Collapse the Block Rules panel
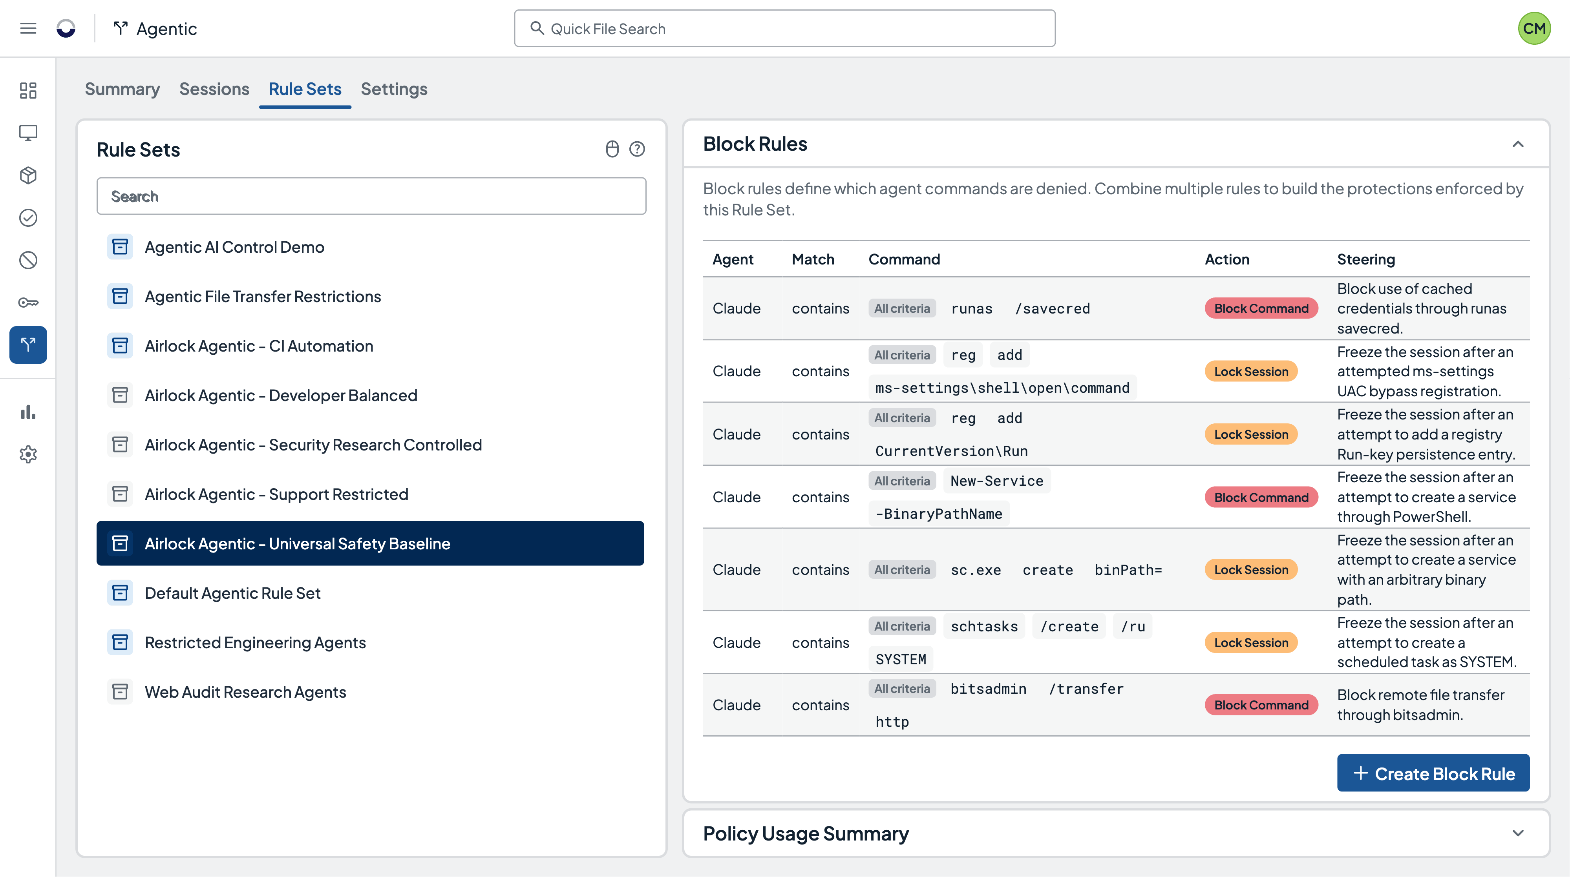This screenshot has width=1570, height=877. coord(1517,144)
